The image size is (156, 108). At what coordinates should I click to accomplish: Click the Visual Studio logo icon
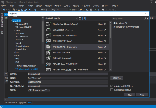pos(3,2)
